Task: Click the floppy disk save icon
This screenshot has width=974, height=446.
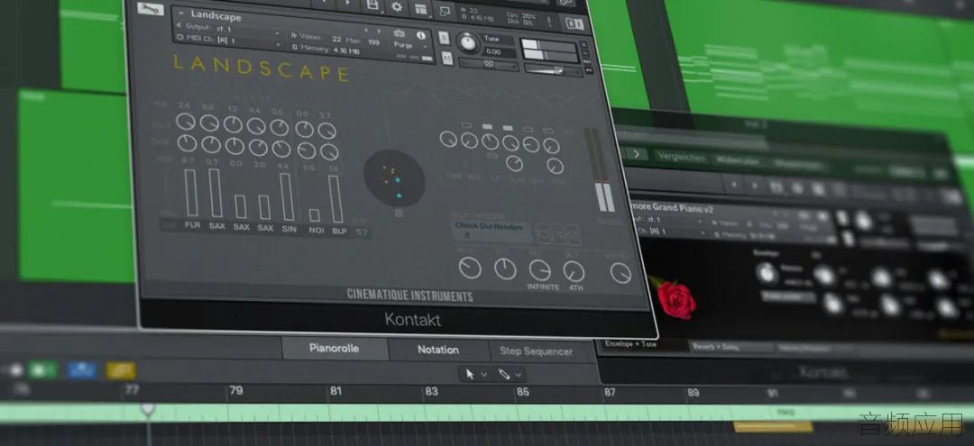Action: click(x=372, y=5)
